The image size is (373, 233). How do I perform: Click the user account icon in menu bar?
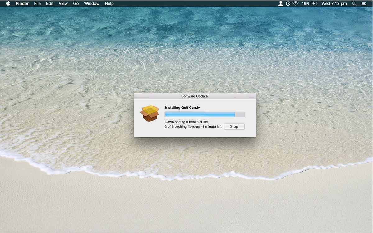click(x=280, y=3)
